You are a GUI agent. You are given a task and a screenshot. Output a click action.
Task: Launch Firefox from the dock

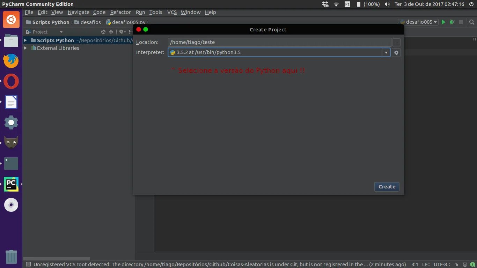tap(11, 61)
